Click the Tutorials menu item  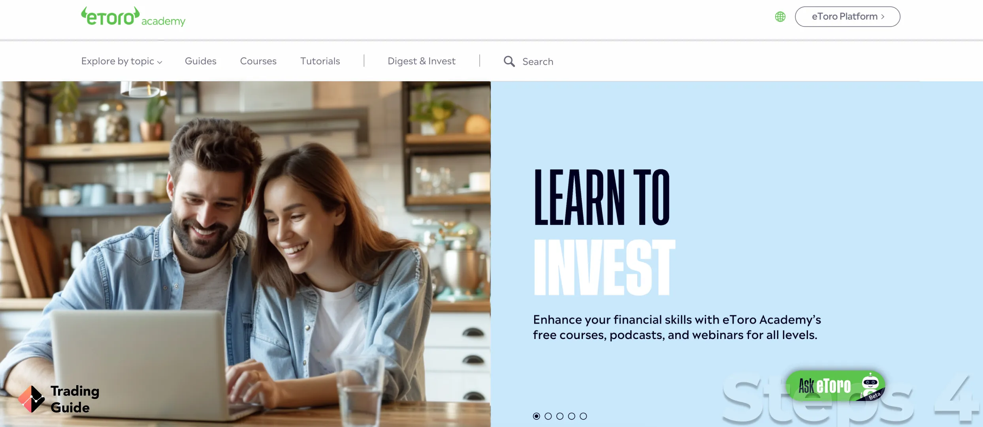coord(320,61)
